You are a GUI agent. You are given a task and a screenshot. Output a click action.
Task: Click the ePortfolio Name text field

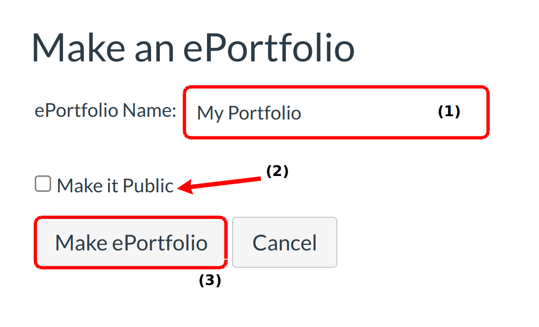pyautogui.click(x=336, y=112)
